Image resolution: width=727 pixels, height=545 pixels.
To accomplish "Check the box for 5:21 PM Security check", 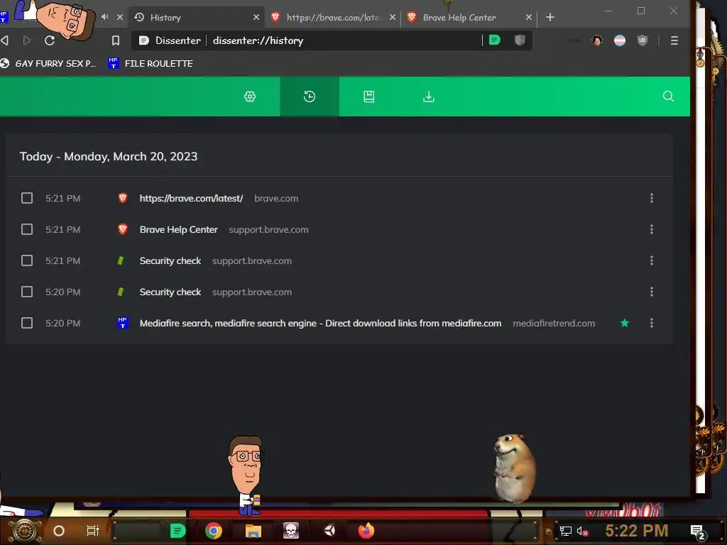I will [x=27, y=260].
